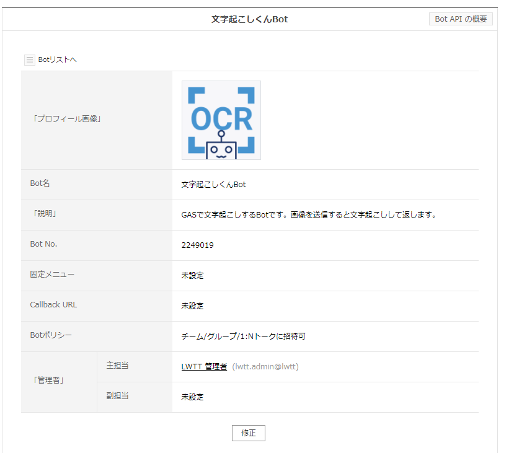
Task: Select the Bot名 value 文字起こしくんBot
Action: (x=213, y=185)
